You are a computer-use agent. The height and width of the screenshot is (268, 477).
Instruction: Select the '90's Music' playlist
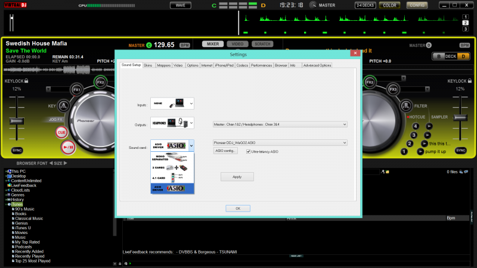[x=24, y=209]
